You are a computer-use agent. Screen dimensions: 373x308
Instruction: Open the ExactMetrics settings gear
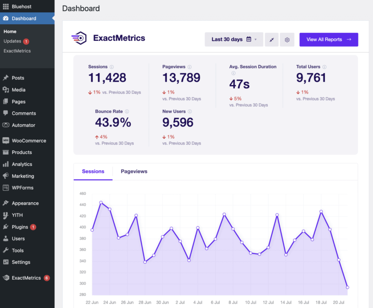287,39
